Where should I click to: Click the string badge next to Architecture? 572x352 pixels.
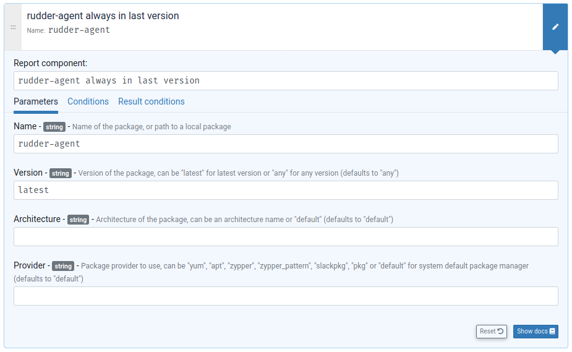click(x=78, y=220)
